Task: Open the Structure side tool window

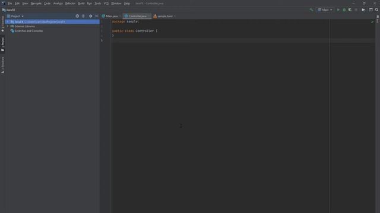Action: [2, 65]
